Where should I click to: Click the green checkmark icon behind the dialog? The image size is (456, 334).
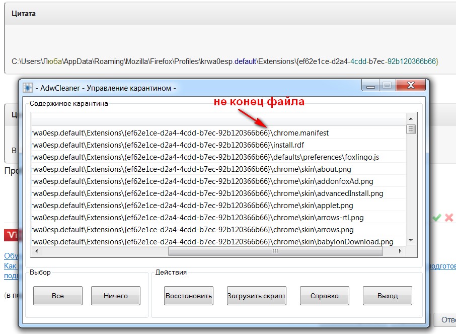(x=436, y=218)
